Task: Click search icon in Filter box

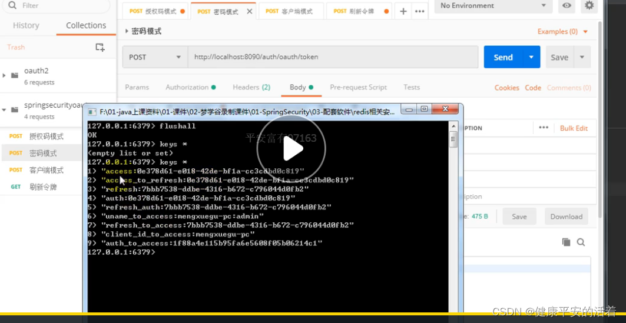Action: (12, 5)
